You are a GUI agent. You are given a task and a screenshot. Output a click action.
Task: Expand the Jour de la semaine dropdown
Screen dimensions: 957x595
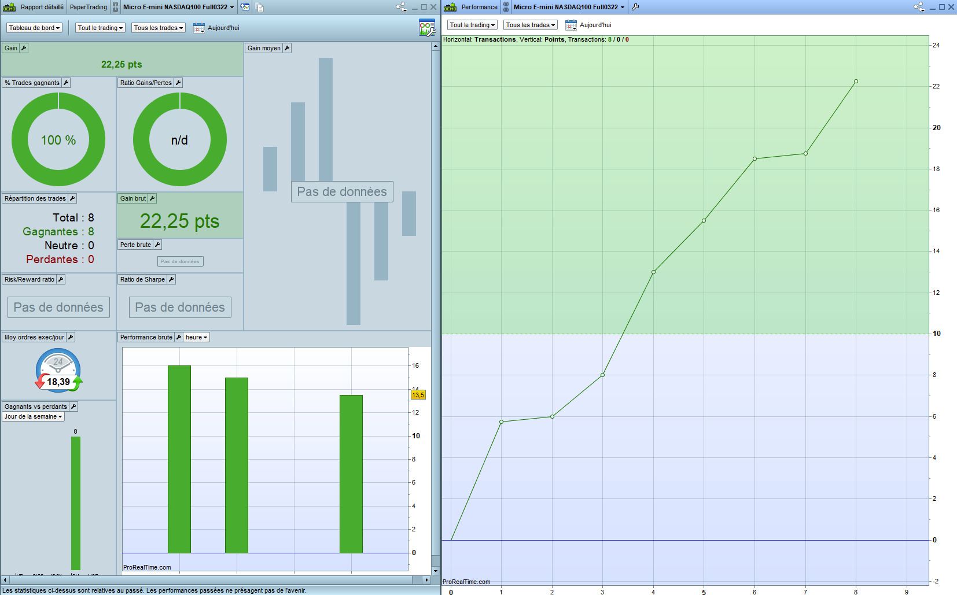coord(33,416)
